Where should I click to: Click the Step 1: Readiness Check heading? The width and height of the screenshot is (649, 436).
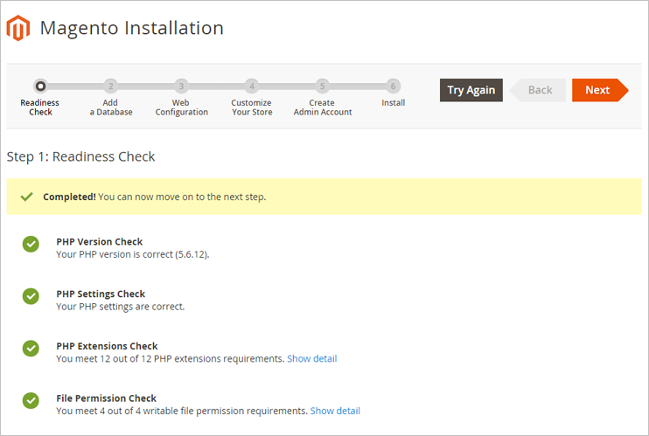[x=80, y=156]
